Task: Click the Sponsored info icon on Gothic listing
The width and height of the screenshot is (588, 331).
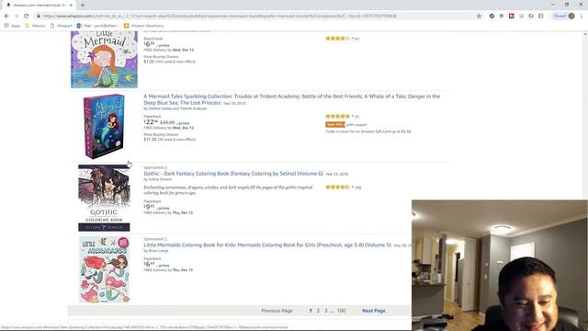Action: tap(165, 167)
